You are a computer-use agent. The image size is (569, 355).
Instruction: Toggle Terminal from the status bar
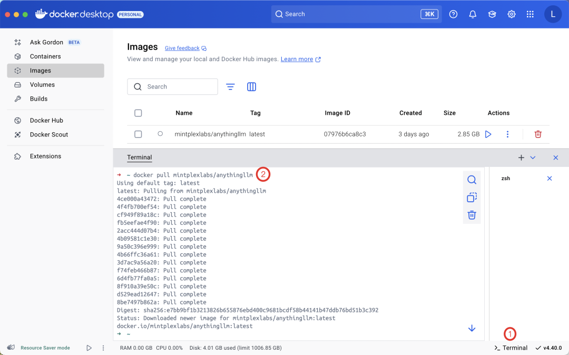point(511,348)
